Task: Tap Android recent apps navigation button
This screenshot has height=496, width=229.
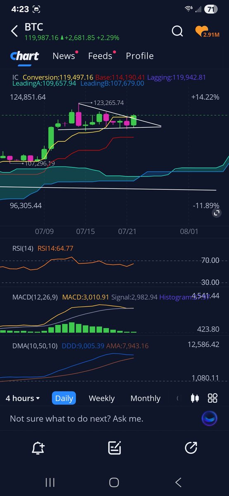Action: [50, 482]
